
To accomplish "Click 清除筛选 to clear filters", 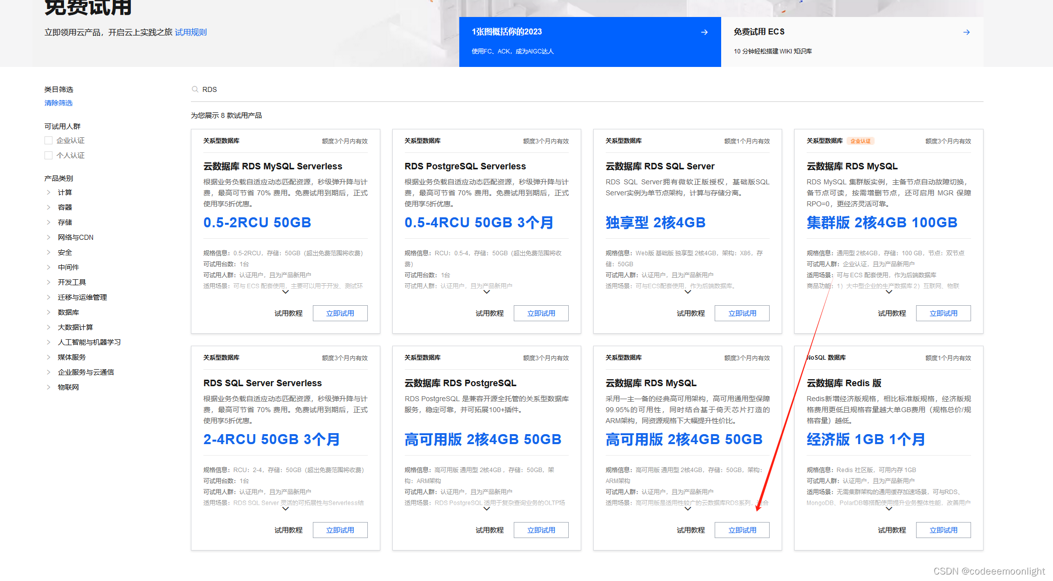I will point(58,103).
